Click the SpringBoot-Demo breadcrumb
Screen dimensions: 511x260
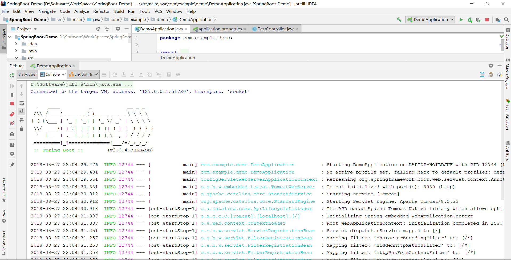tap(25, 20)
